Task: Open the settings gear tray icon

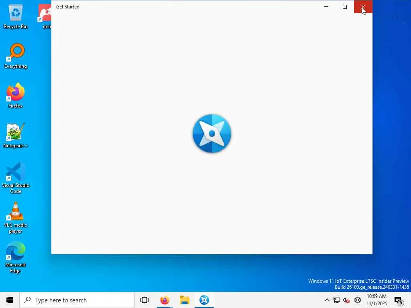Action: [358, 300]
